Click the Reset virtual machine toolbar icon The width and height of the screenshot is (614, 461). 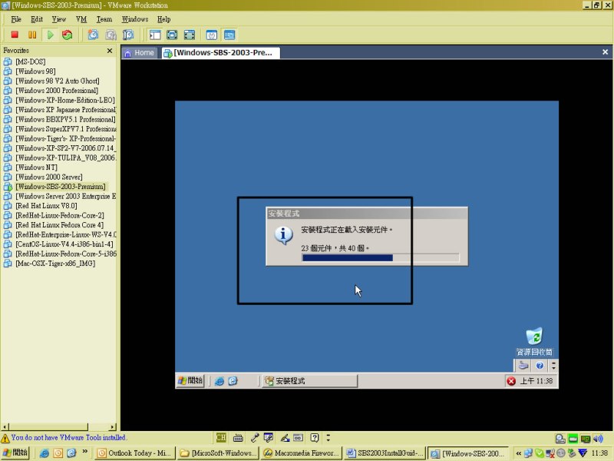pos(68,35)
